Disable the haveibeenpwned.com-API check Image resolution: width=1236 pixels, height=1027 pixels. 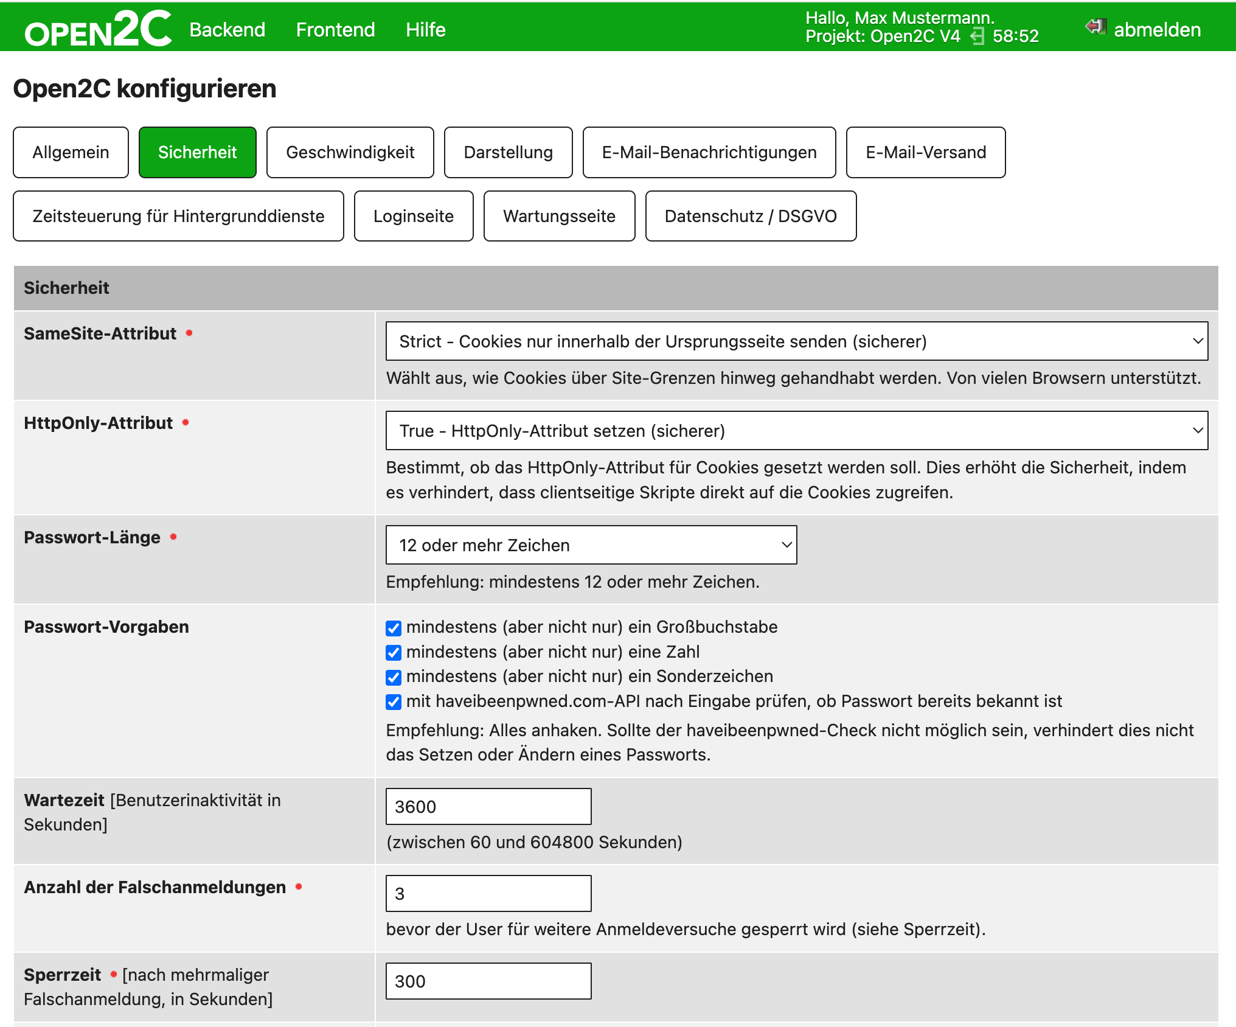click(394, 702)
